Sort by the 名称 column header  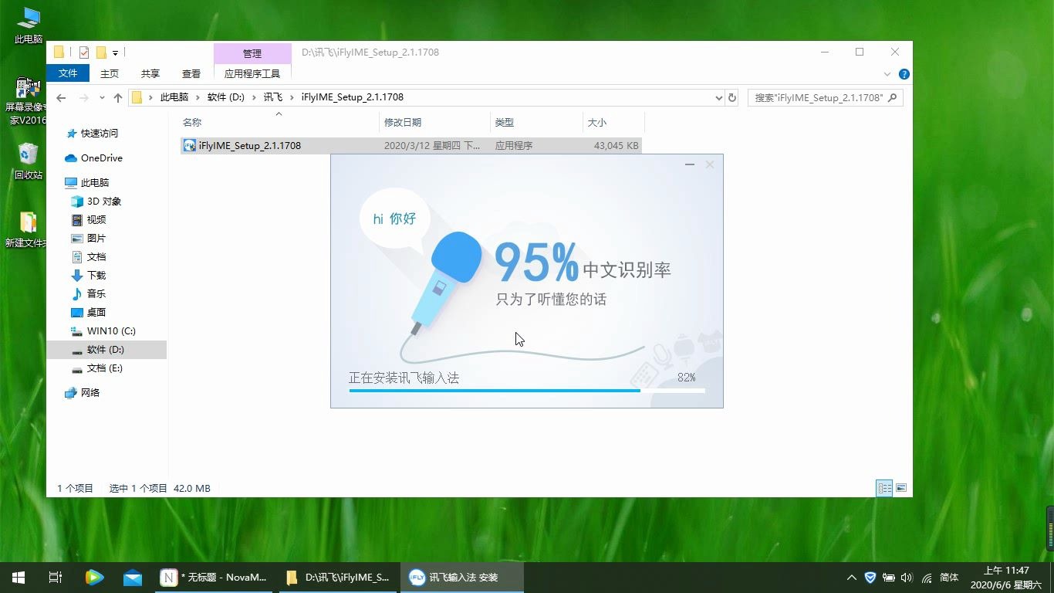(x=279, y=122)
